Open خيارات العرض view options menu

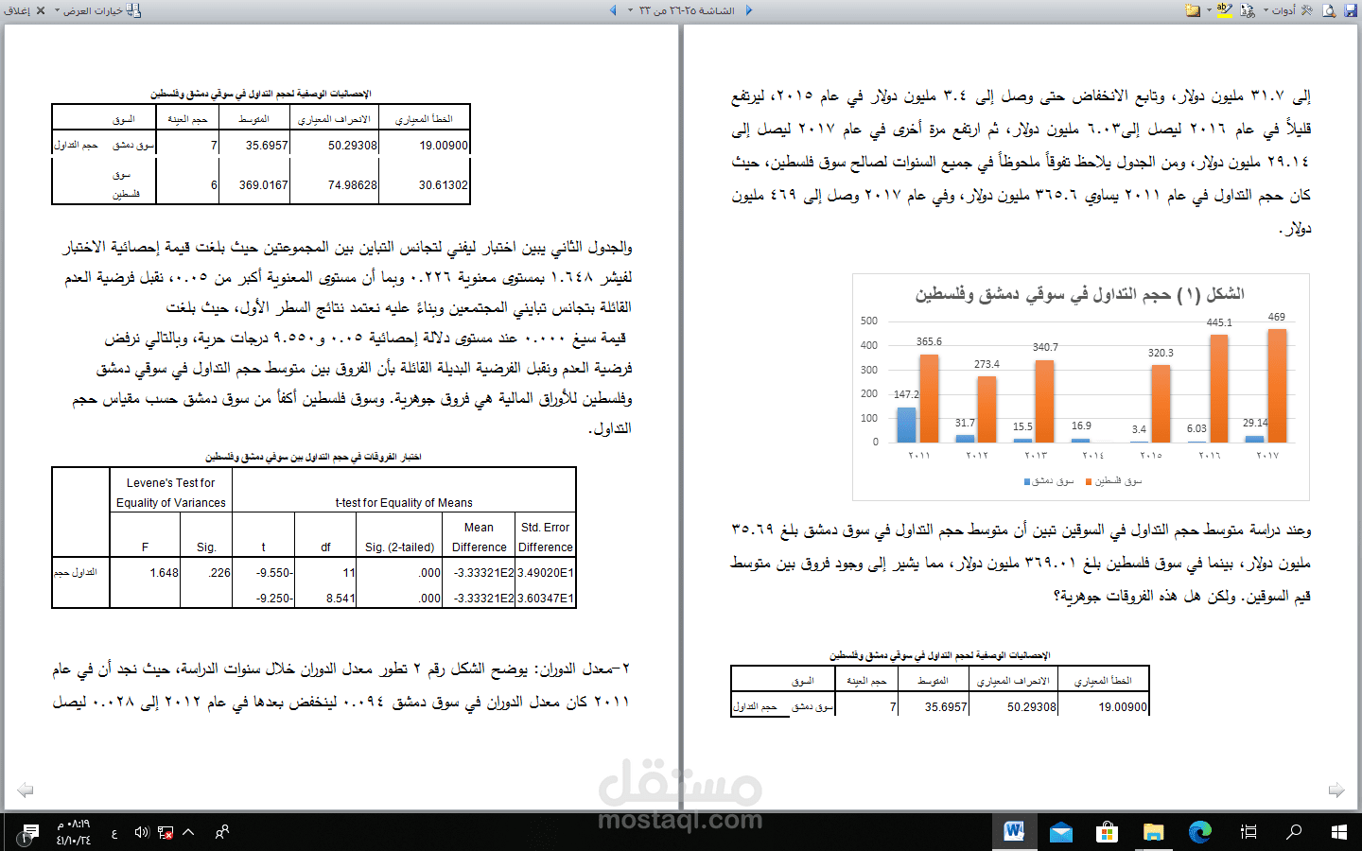pyautogui.click(x=89, y=10)
